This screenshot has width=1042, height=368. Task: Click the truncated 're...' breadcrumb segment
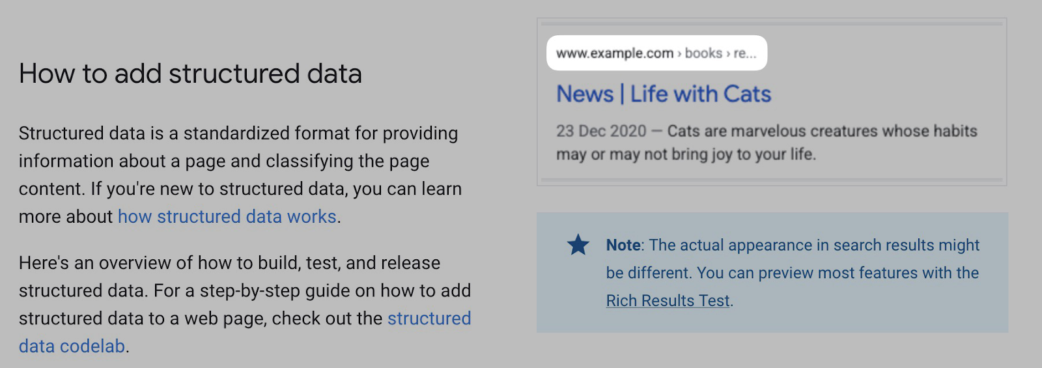(x=745, y=53)
